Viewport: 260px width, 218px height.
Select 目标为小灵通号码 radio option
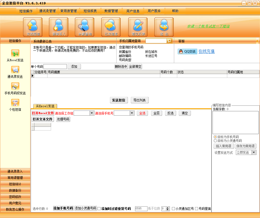(228, 141)
